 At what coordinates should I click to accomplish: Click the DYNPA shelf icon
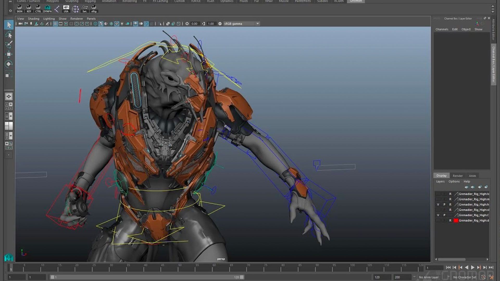pyautogui.click(x=48, y=9)
